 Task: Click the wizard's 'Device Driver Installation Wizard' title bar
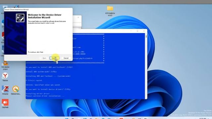pos(38,10)
